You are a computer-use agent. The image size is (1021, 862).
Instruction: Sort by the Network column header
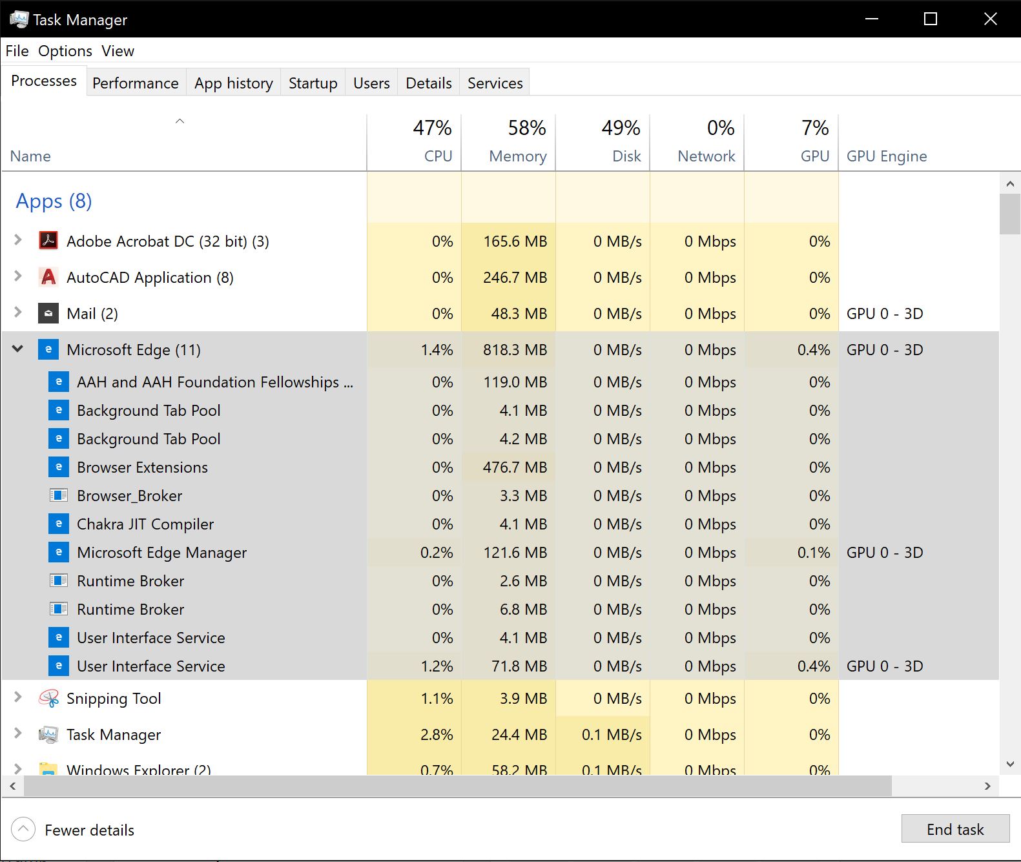click(697, 143)
